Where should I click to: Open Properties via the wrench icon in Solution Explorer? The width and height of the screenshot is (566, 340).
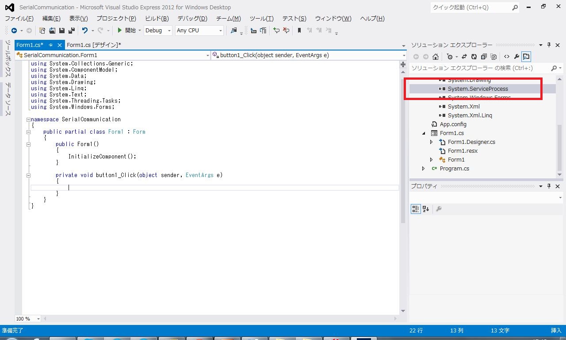(516, 57)
